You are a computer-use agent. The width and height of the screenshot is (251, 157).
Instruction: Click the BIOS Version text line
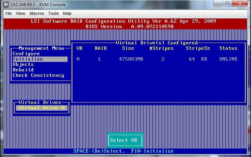[x=129, y=26]
